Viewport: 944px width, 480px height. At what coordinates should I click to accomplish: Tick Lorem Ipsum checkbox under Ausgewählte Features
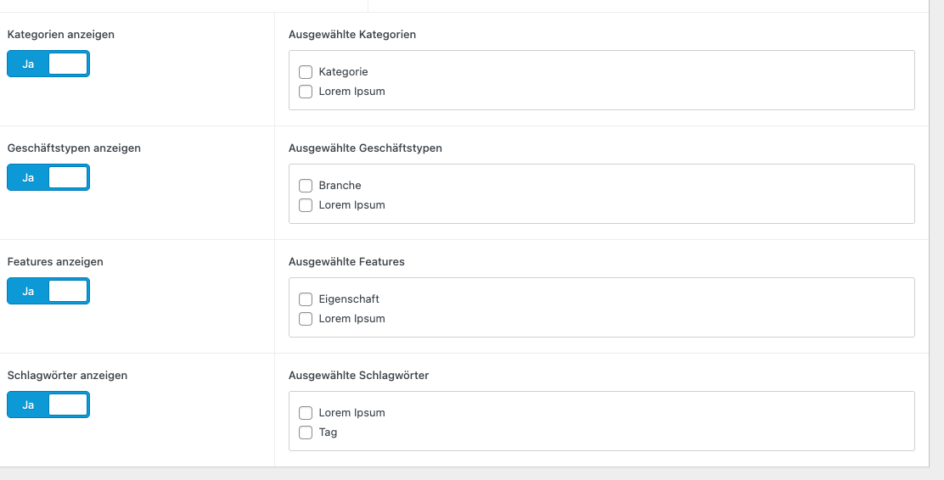click(306, 319)
